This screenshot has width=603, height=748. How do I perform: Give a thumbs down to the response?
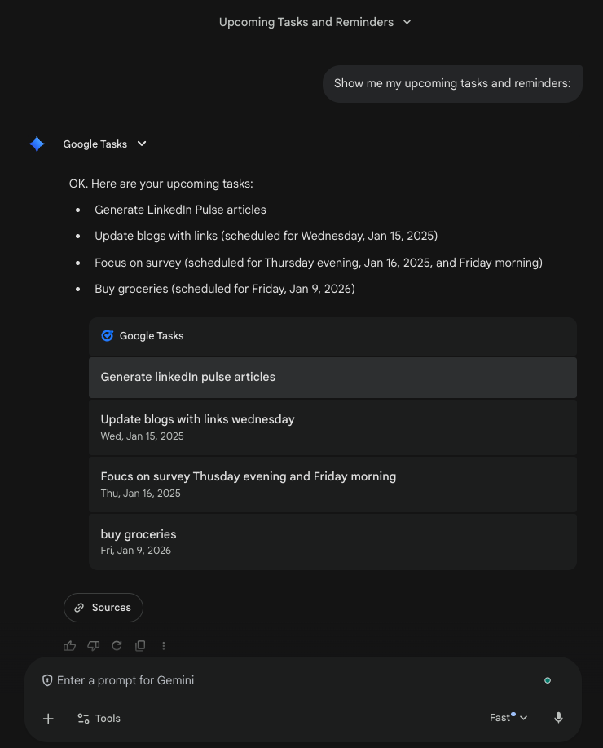pyautogui.click(x=93, y=645)
